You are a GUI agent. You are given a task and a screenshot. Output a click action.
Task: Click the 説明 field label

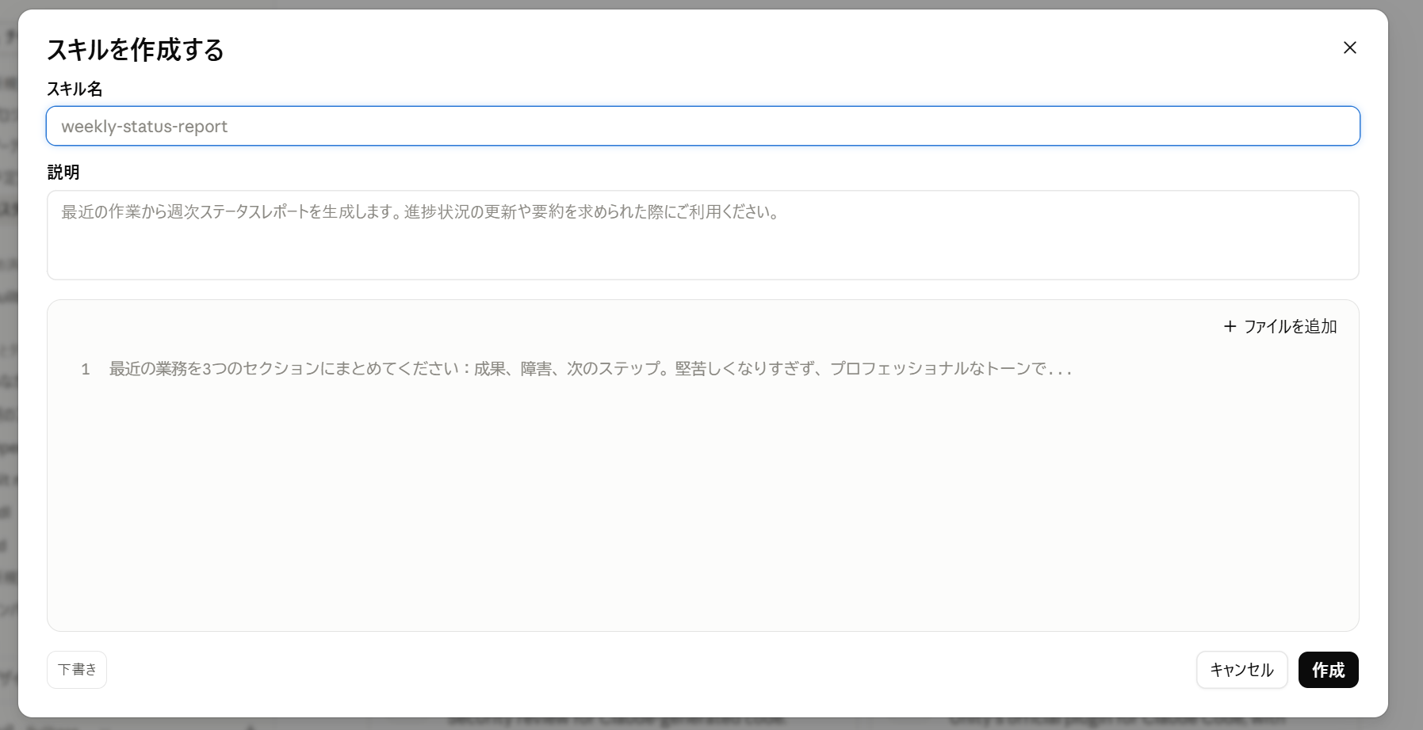coord(63,172)
